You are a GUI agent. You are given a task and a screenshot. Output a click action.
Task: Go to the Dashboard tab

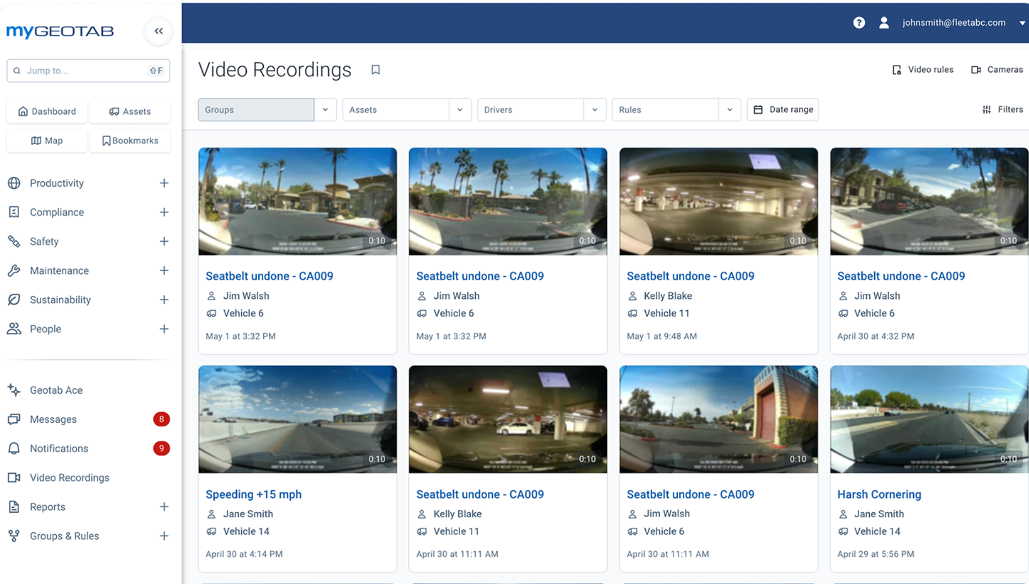pos(47,111)
